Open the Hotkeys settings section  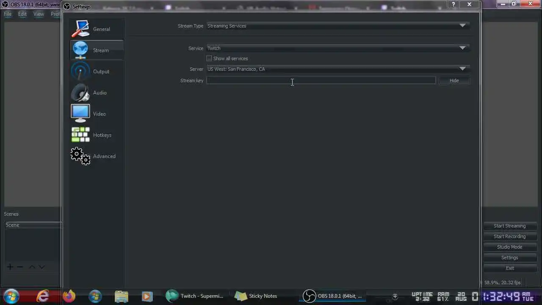click(97, 135)
